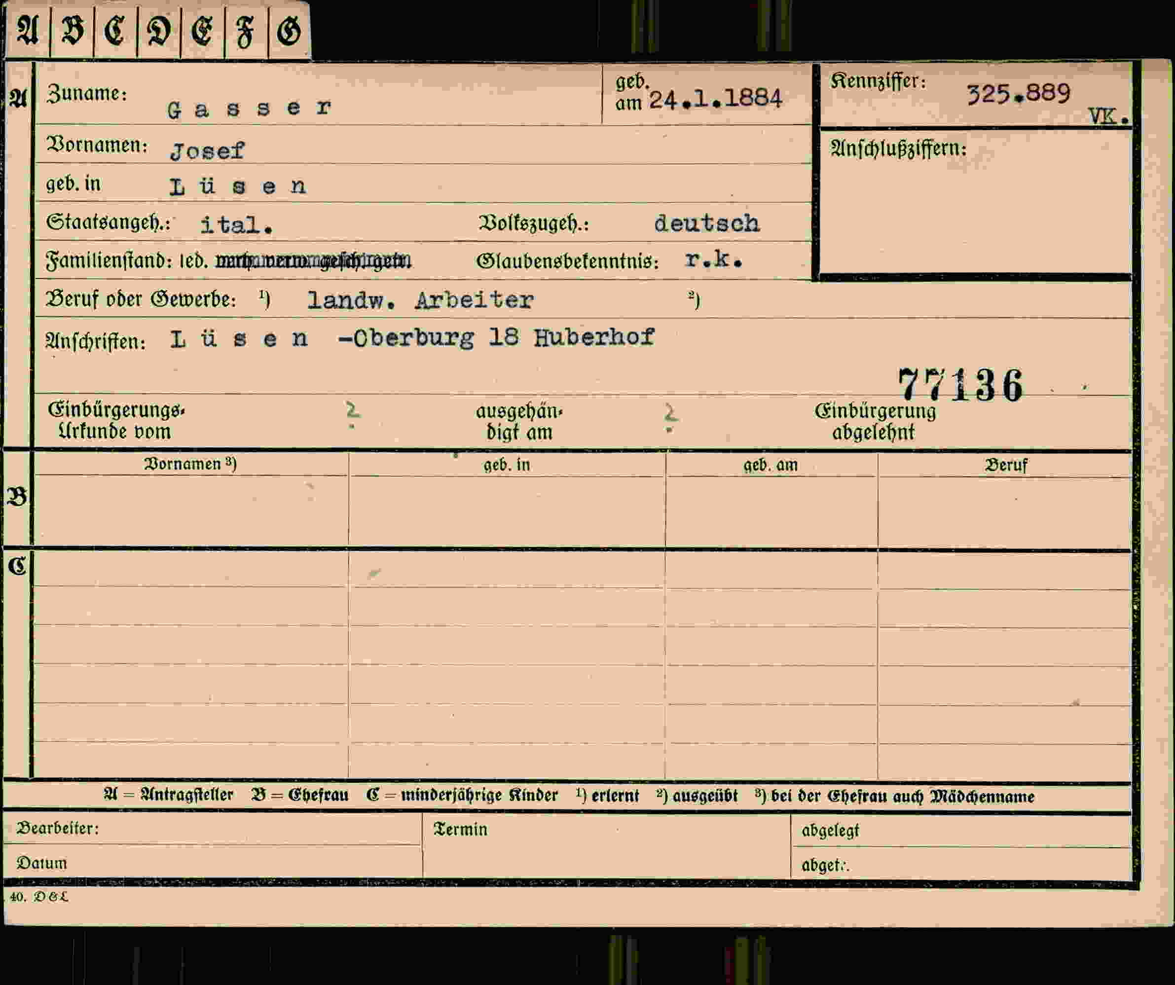This screenshot has width=1175, height=985.
Task: Click 'Einbürgerungs-Urkunde vom' label
Action: click(116, 421)
